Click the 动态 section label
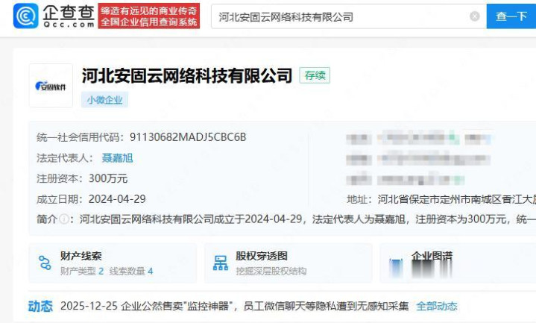The image size is (536, 323). coord(40,306)
